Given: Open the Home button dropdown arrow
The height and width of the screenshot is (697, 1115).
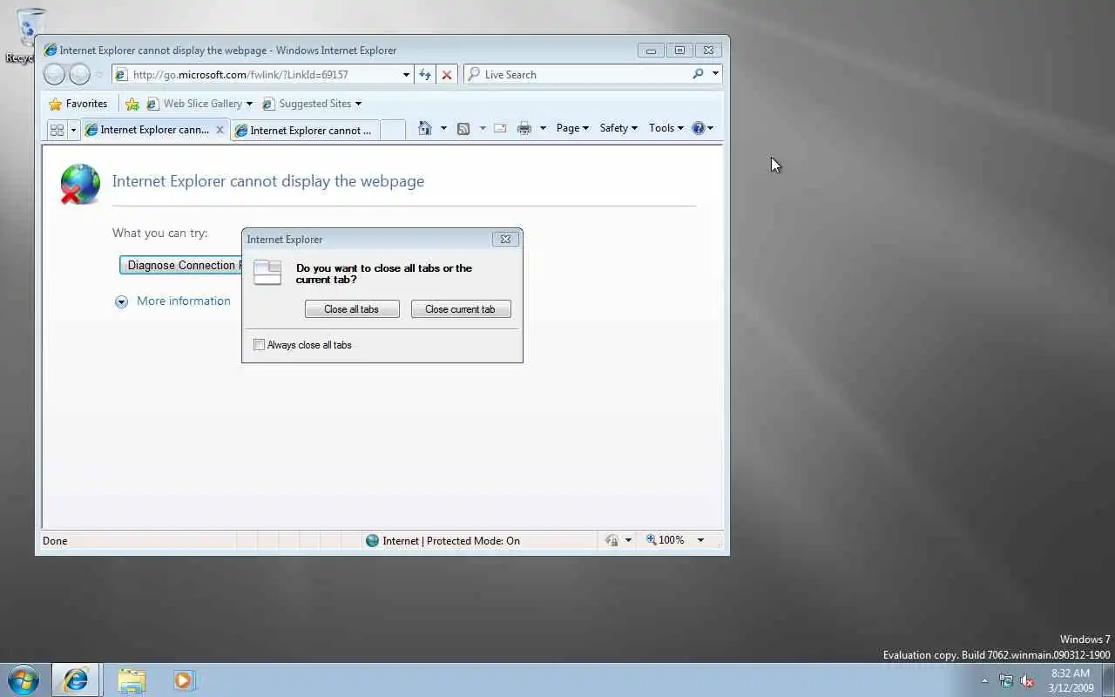Looking at the screenshot, I should point(443,128).
